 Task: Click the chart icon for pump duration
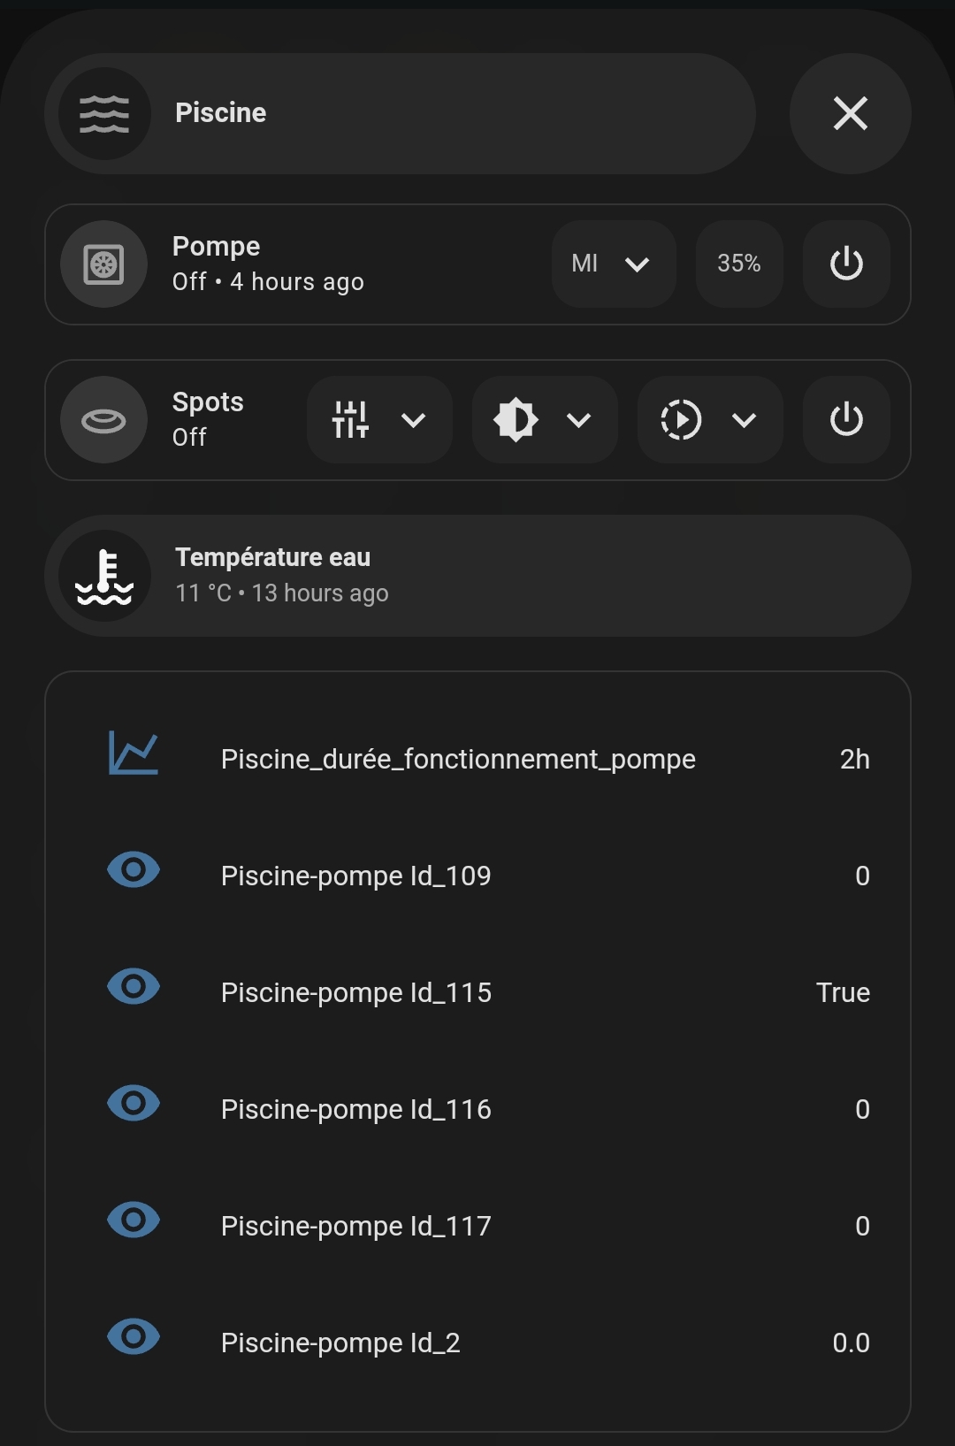(134, 754)
